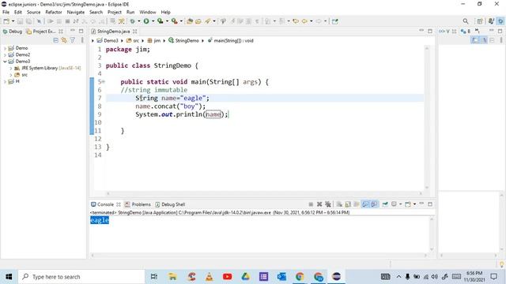This screenshot has width=506, height=284.
Task: Toggle Show Console on Standard Error
Action: (374, 204)
